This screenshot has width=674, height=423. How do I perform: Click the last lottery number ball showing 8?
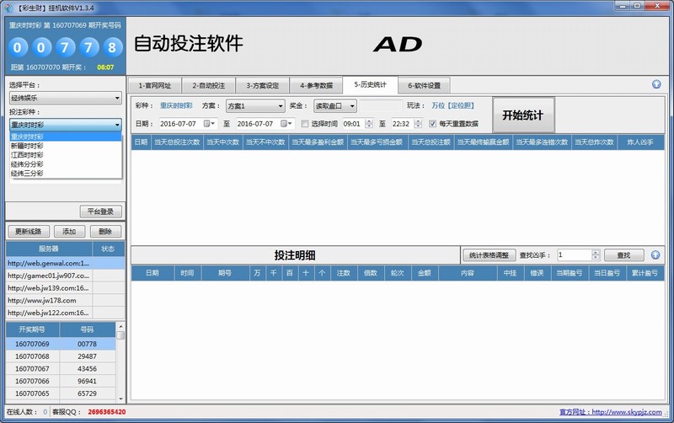coord(110,48)
